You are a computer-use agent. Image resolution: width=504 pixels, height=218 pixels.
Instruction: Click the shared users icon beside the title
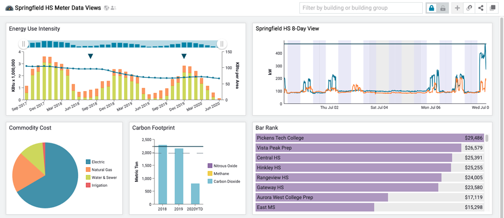(113, 8)
